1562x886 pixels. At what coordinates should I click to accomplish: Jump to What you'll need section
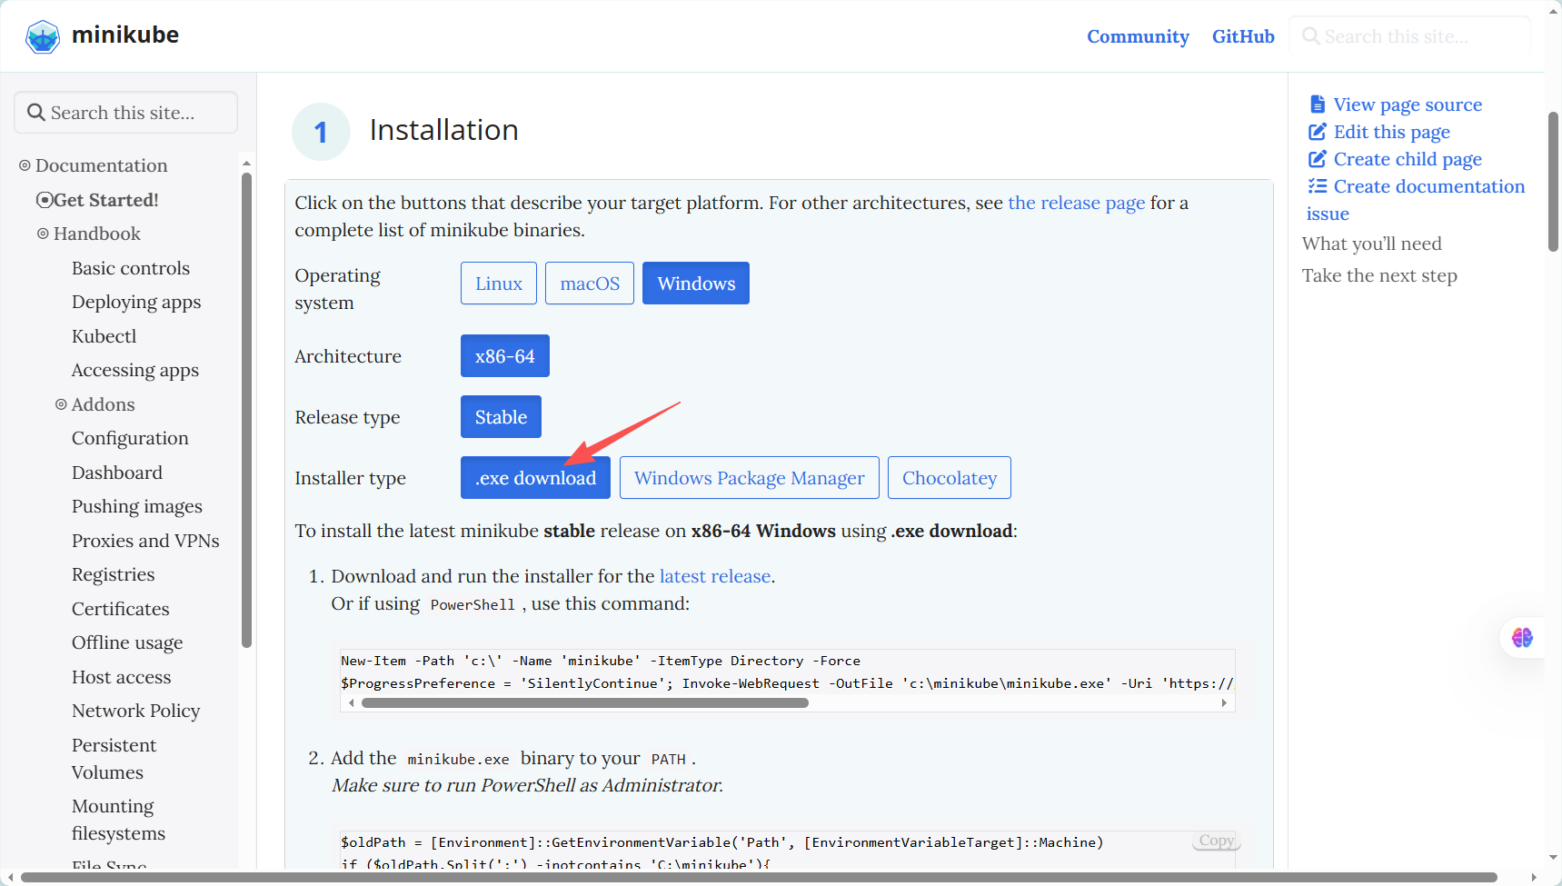point(1372,244)
